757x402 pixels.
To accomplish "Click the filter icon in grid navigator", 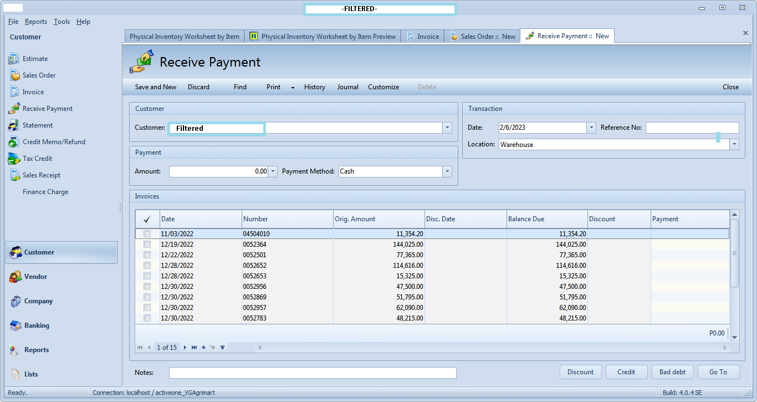I will click(223, 348).
